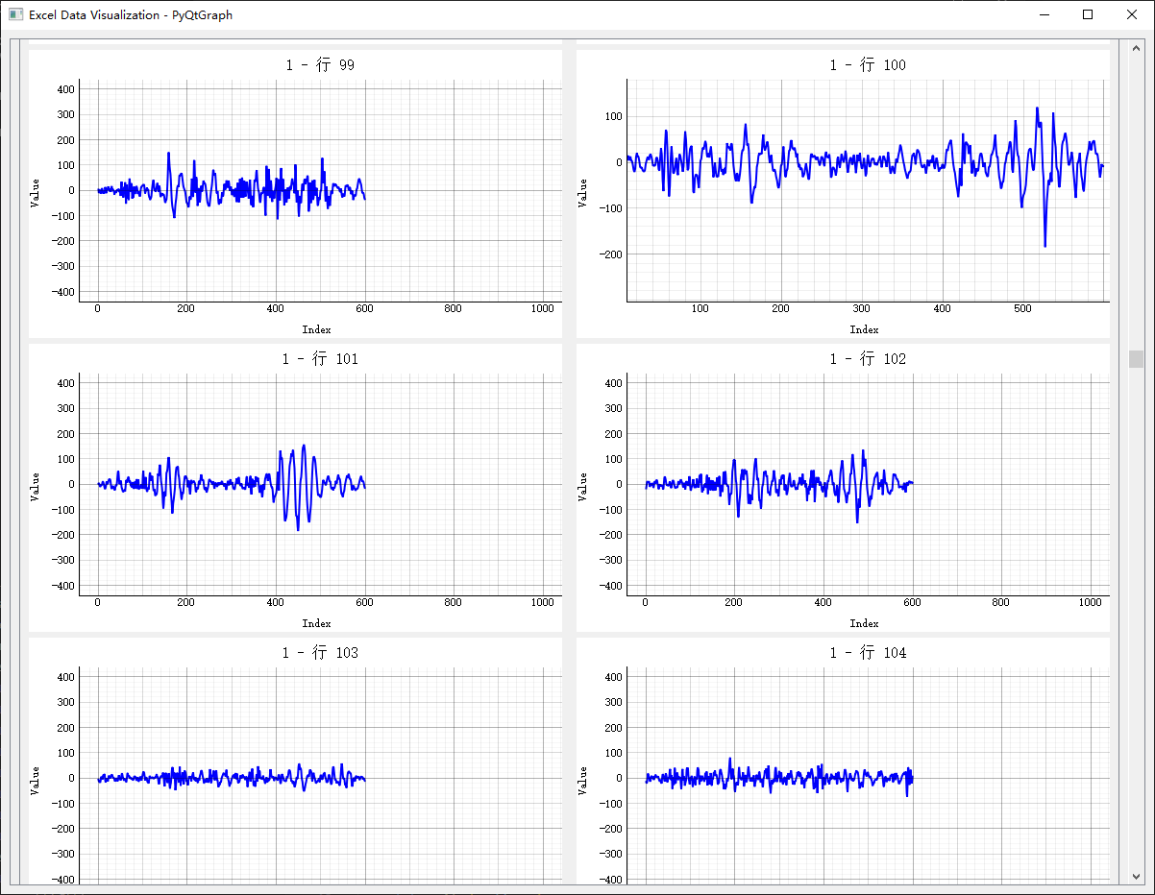Click the plot title "1 - 行 103"
Screen dimensions: 1155x895
tap(320, 653)
